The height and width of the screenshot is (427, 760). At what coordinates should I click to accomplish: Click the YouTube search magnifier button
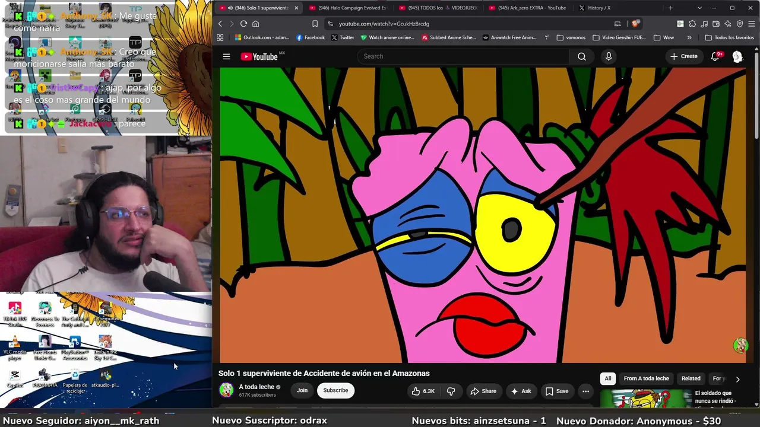coord(581,56)
